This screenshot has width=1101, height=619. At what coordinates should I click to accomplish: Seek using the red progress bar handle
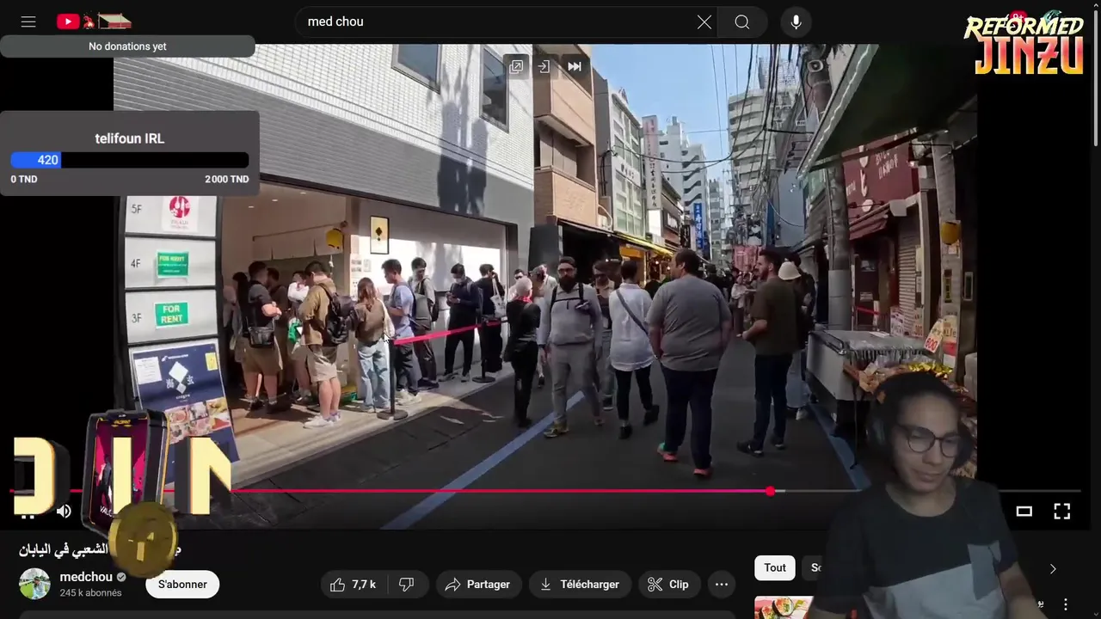[x=770, y=491]
